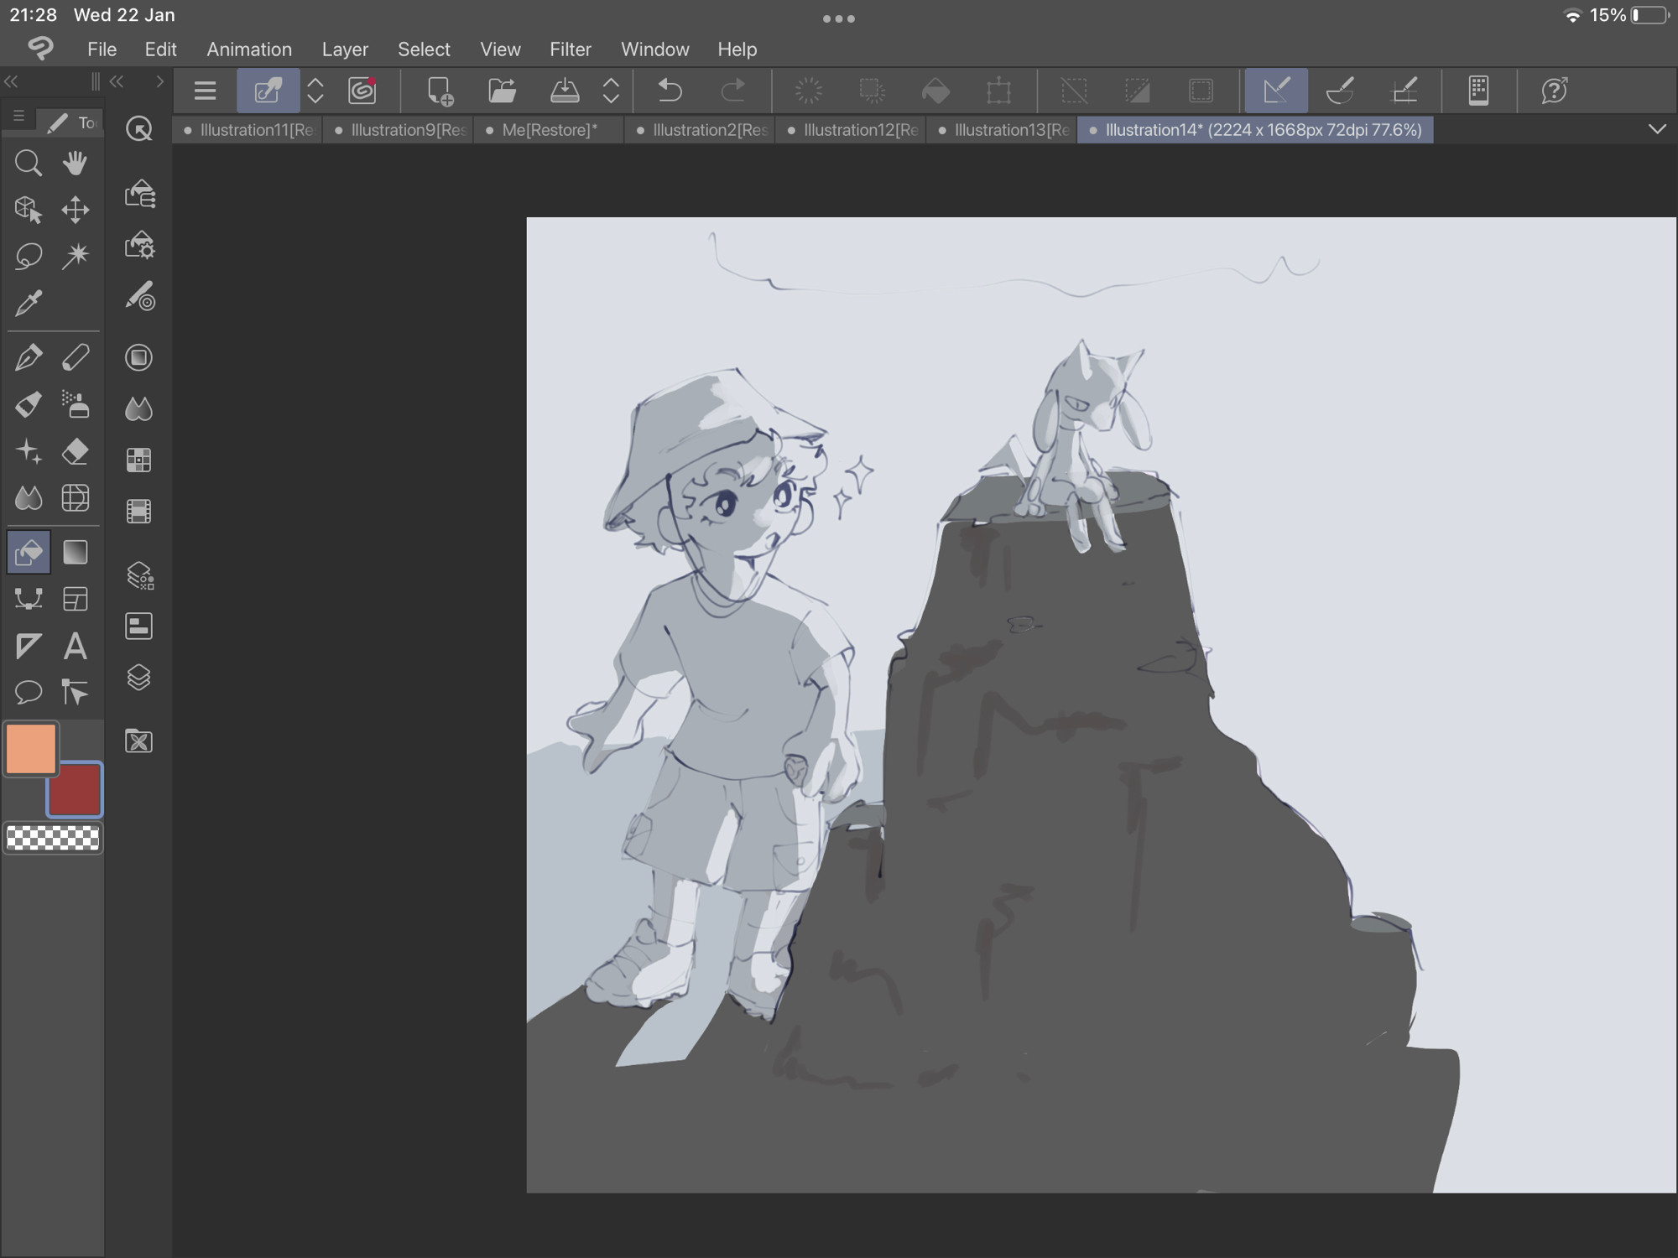This screenshot has height=1258, width=1678.
Task: Expand the side dock right arrow
Action: [159, 81]
